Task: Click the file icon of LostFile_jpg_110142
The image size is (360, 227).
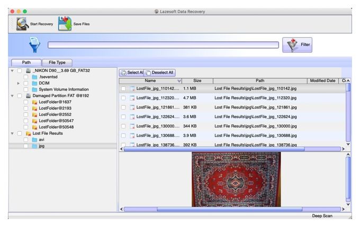Action: point(132,88)
